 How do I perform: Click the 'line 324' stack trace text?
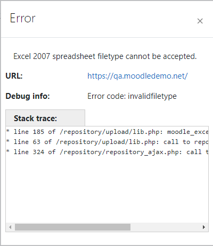coord(29,152)
